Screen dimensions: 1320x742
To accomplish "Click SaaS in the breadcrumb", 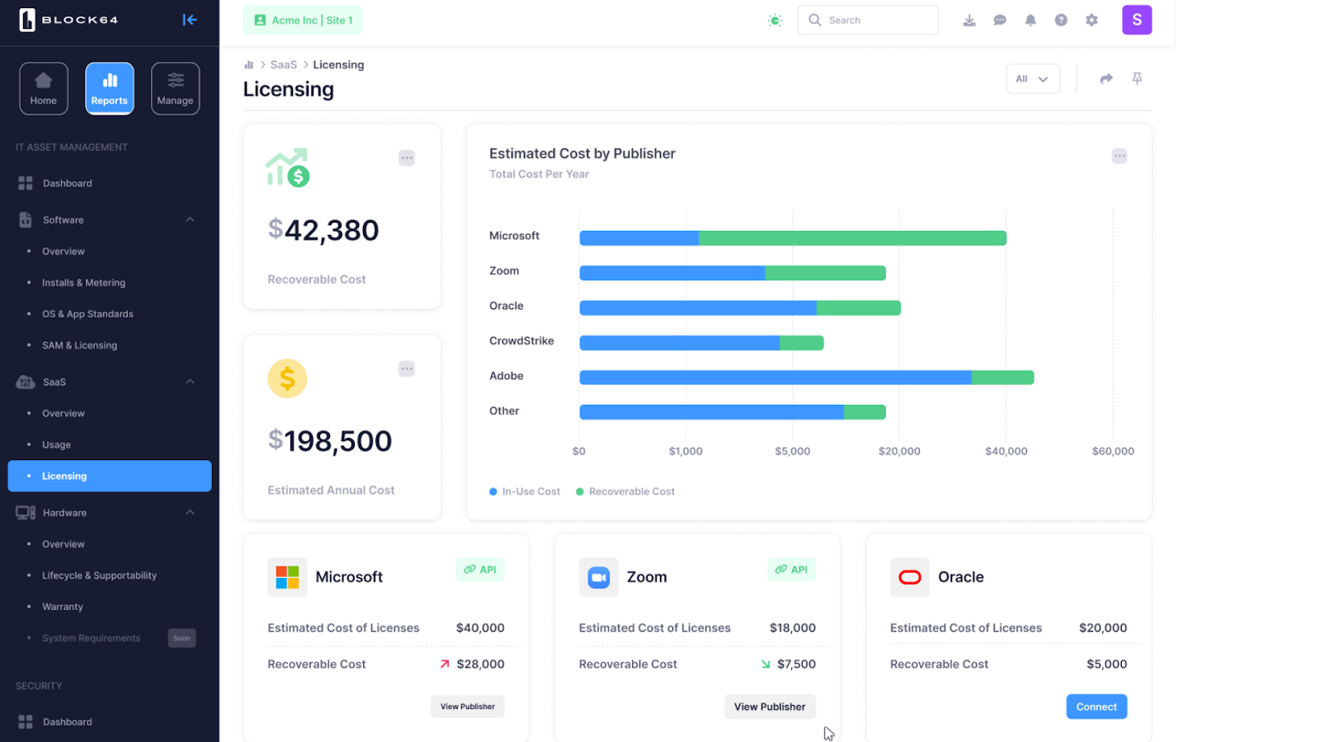I will (284, 64).
